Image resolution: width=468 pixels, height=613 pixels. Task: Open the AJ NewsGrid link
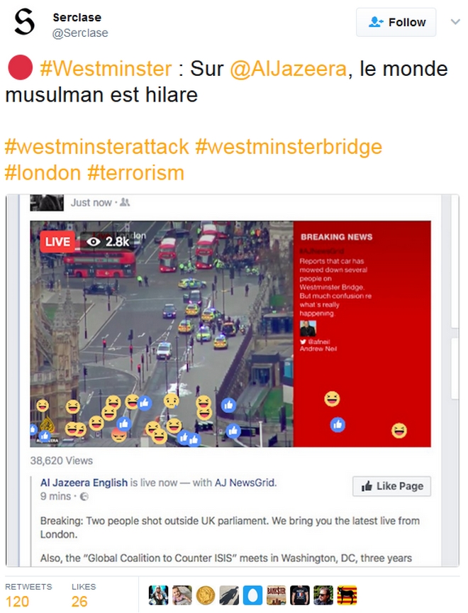[245, 483]
